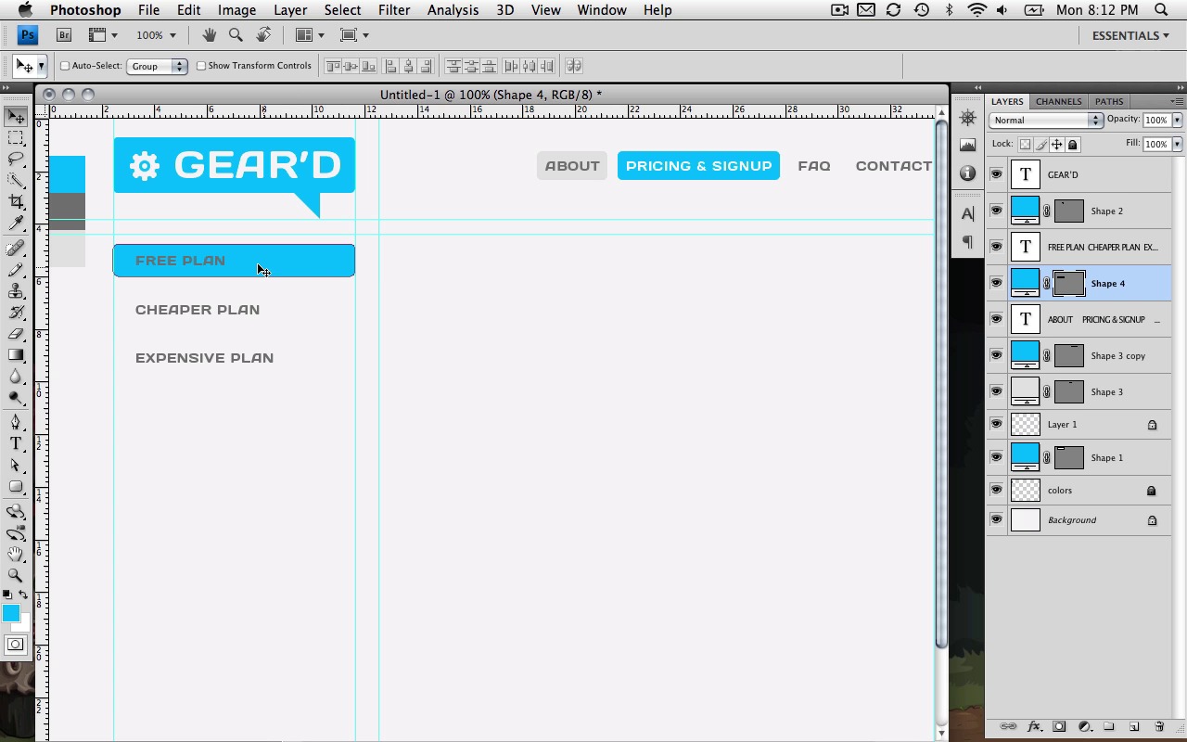Hide the Shape 4 layer

tap(996, 283)
